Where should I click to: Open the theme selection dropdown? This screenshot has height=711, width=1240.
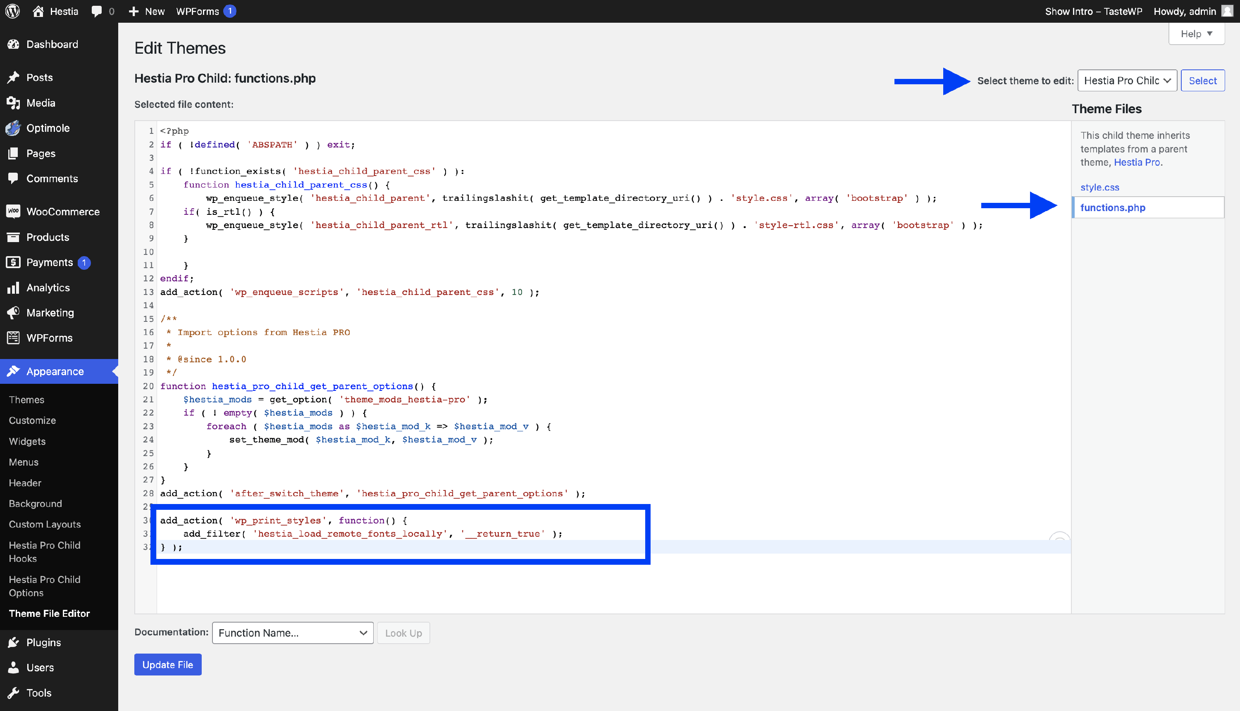[1127, 81]
